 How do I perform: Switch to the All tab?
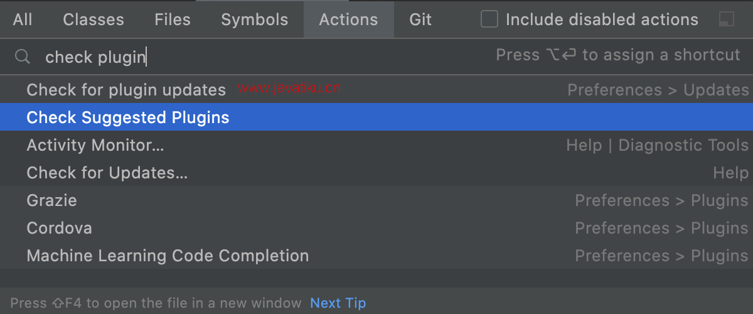23,19
